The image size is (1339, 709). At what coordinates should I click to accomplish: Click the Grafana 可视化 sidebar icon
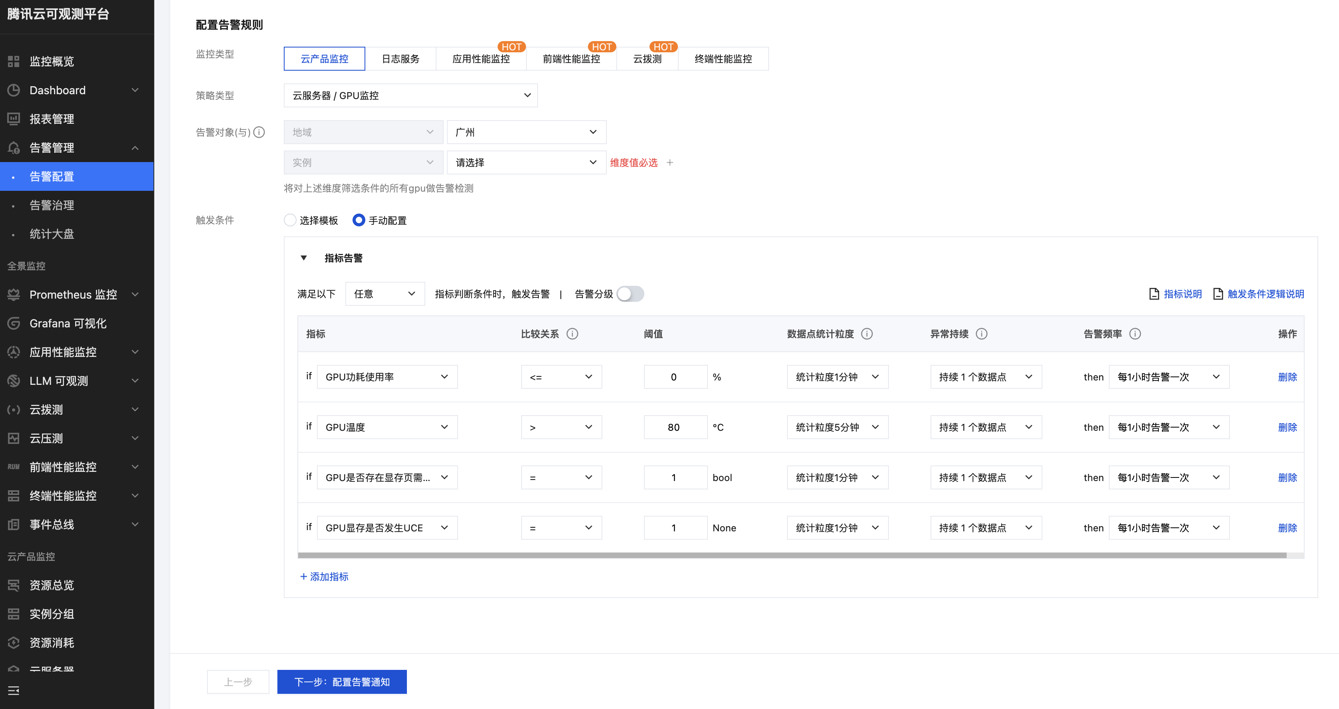[14, 323]
